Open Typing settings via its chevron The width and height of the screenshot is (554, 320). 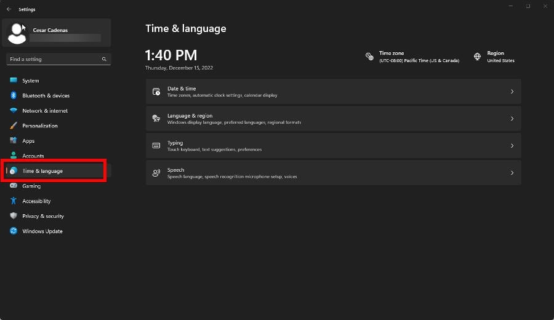point(512,145)
